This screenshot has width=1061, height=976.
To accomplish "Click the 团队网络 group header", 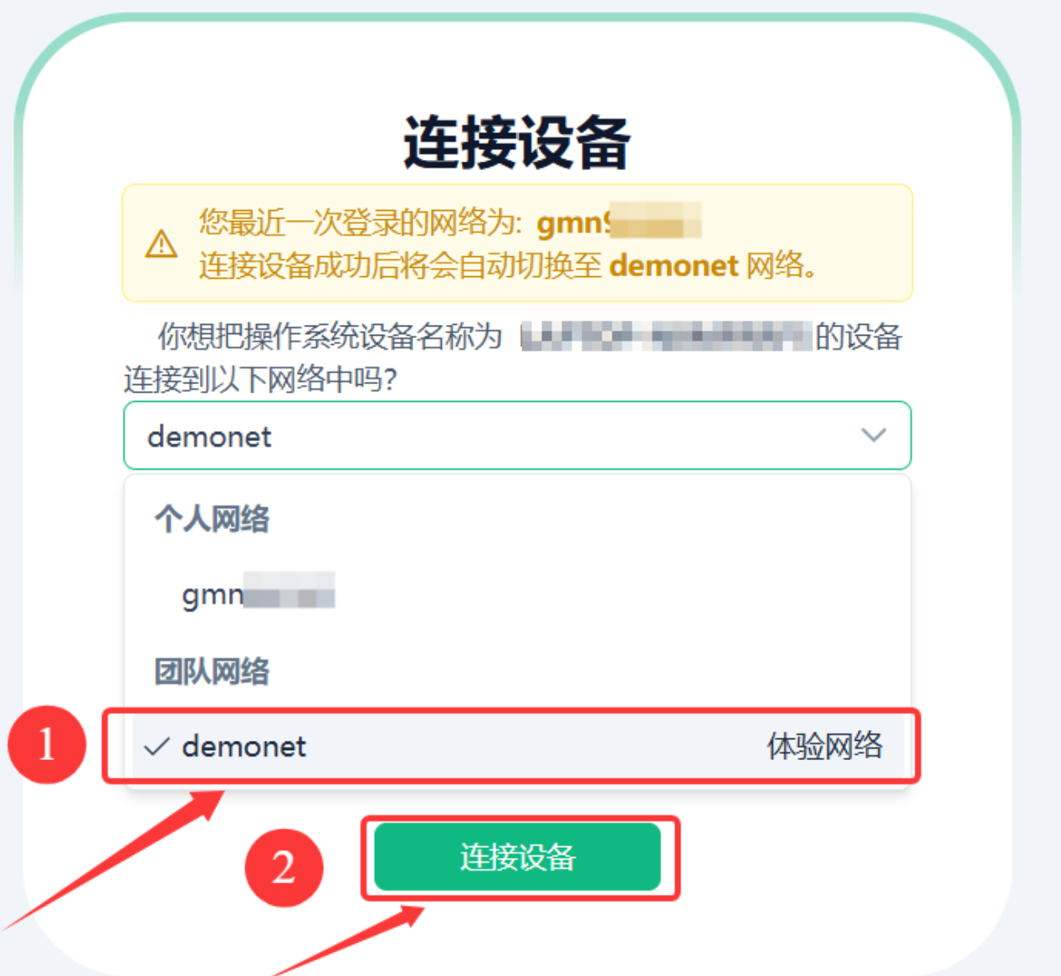I will 212,671.
